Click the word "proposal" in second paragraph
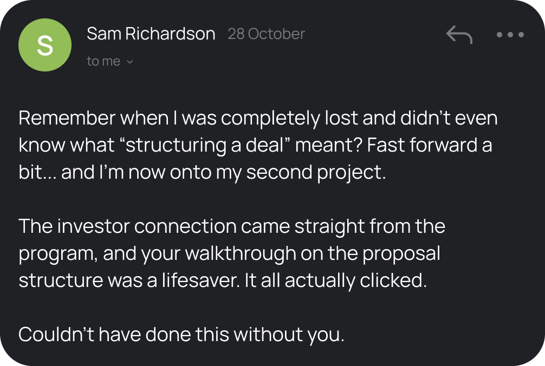This screenshot has height=366, width=545. [x=400, y=253]
